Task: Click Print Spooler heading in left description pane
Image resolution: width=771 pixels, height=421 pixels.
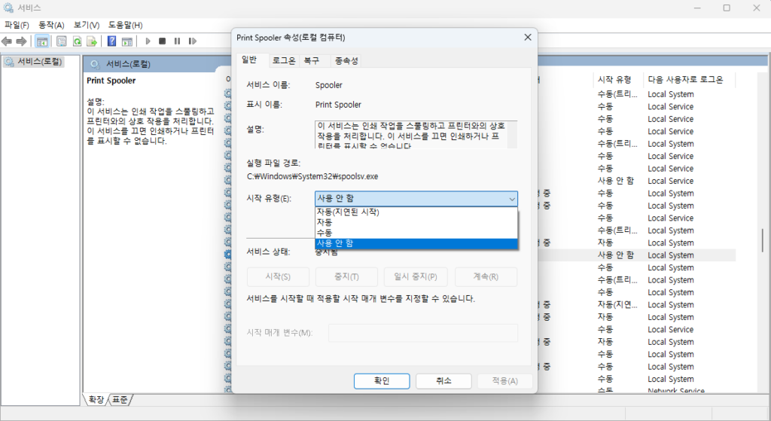Action: (111, 81)
